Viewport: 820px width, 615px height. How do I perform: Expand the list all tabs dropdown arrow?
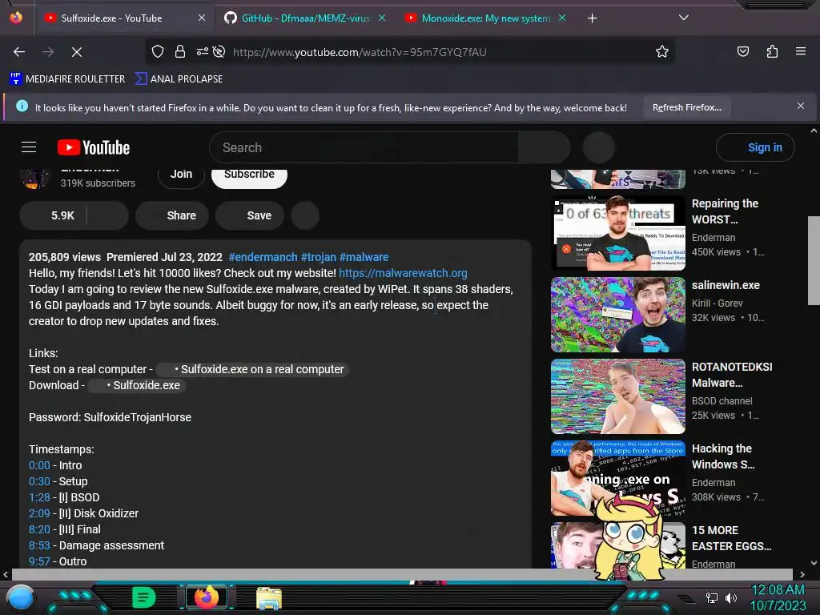coord(683,18)
